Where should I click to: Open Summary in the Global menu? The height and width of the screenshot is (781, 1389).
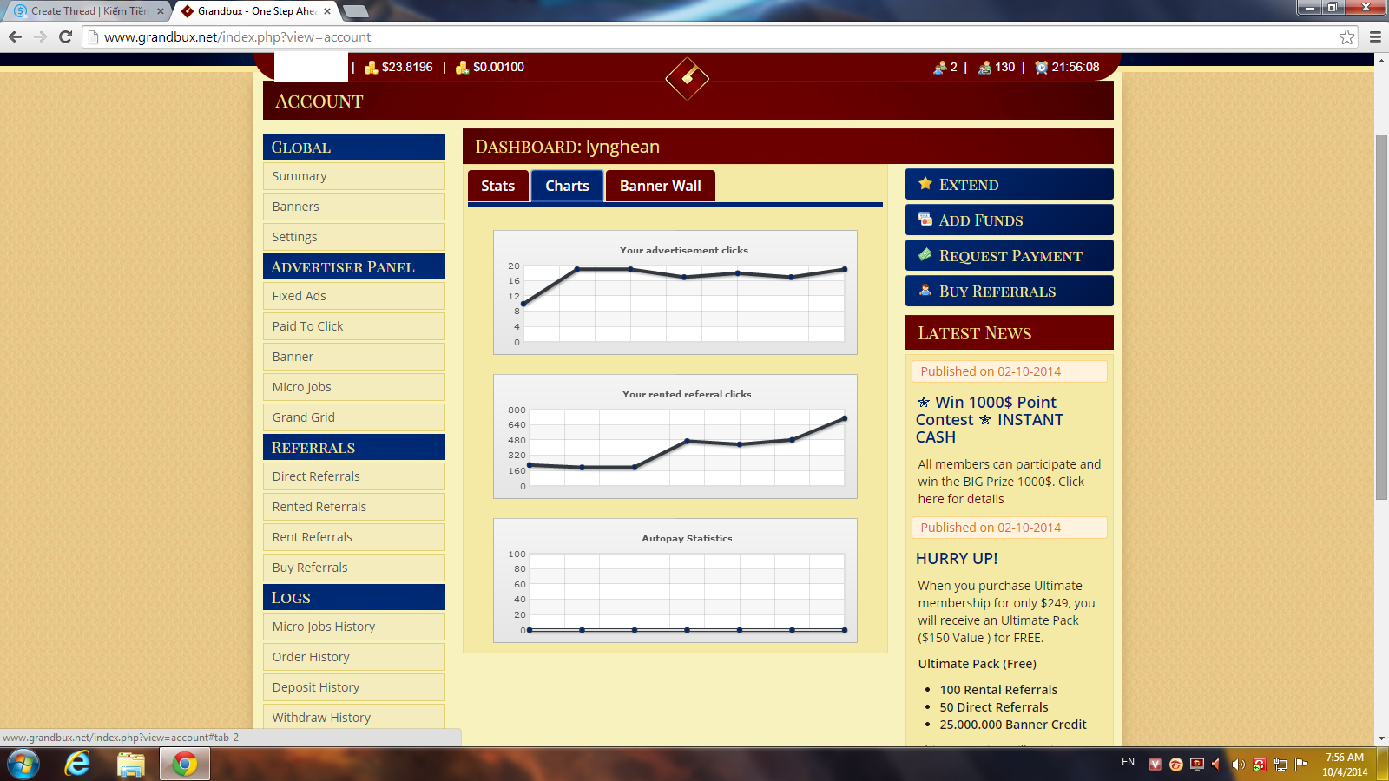(x=354, y=176)
